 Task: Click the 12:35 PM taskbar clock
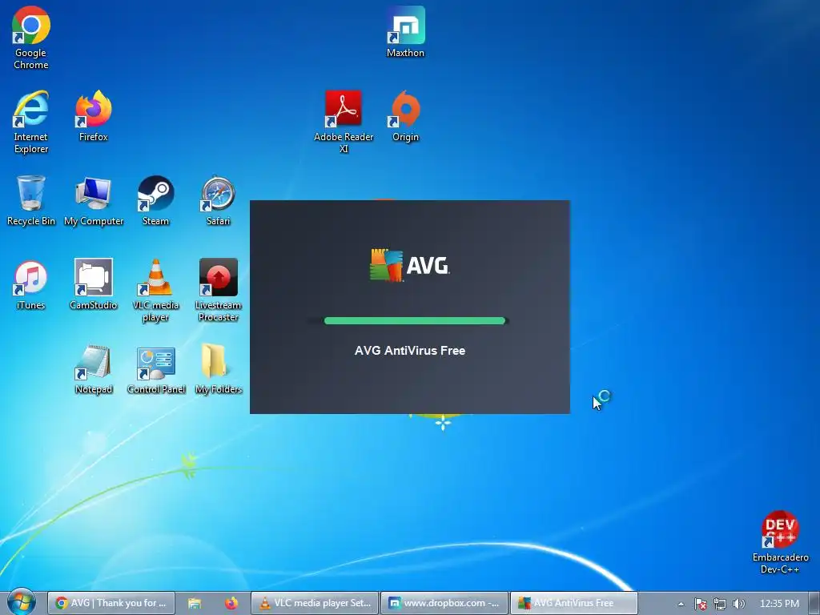tap(779, 604)
